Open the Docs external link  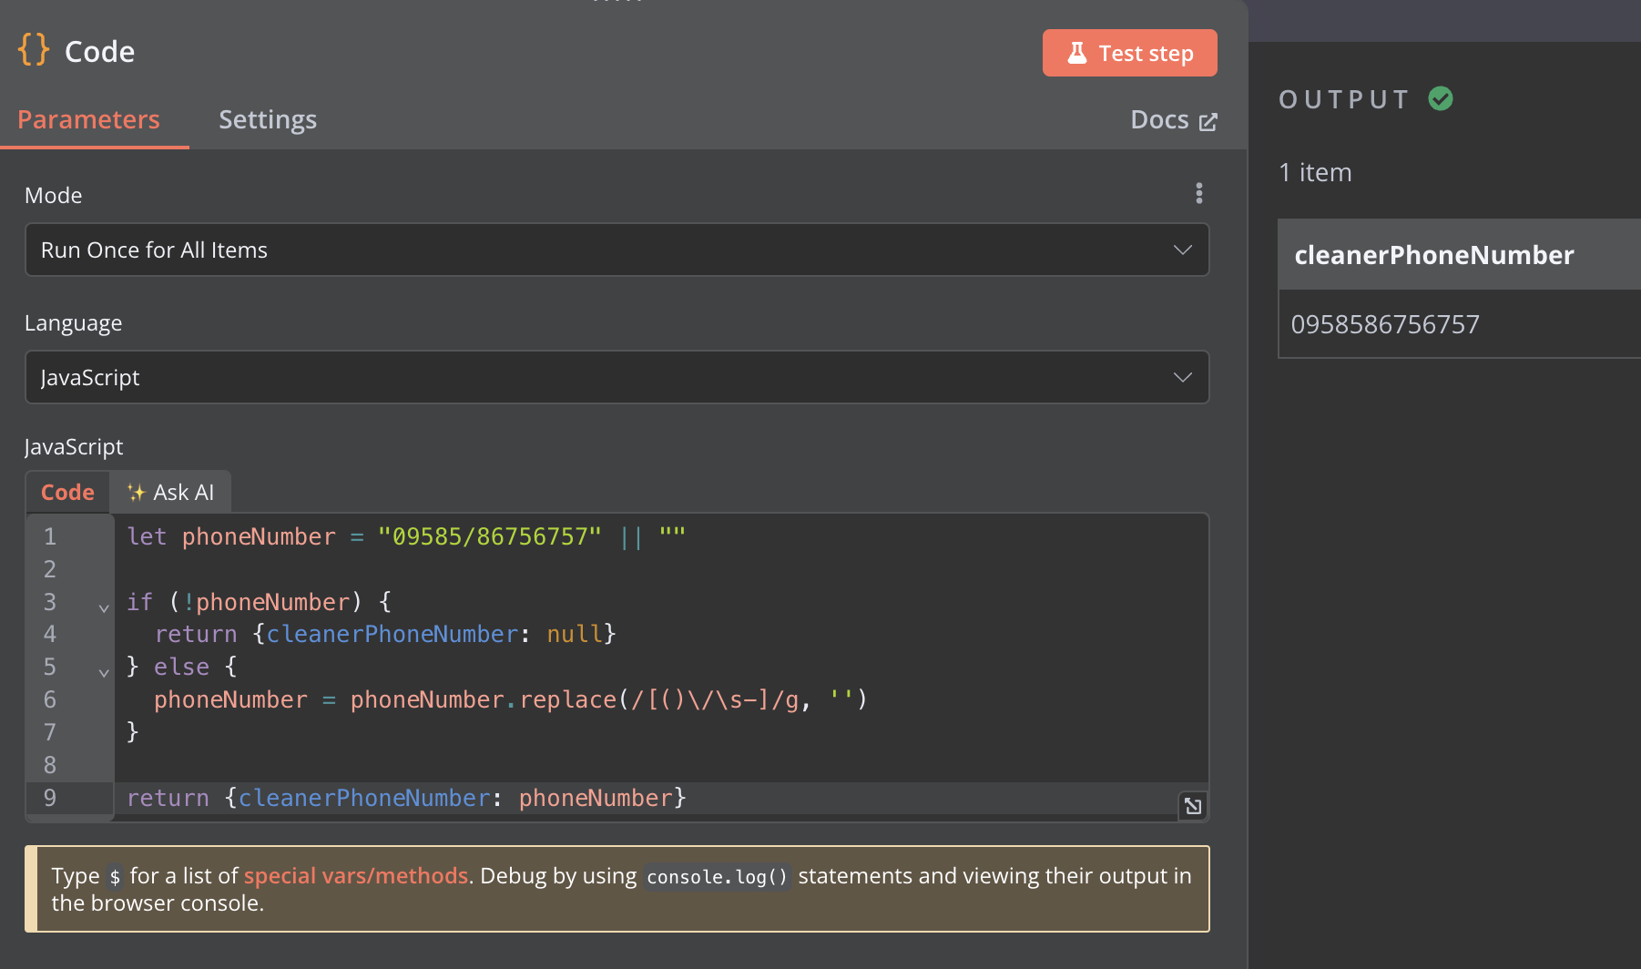tap(1173, 120)
